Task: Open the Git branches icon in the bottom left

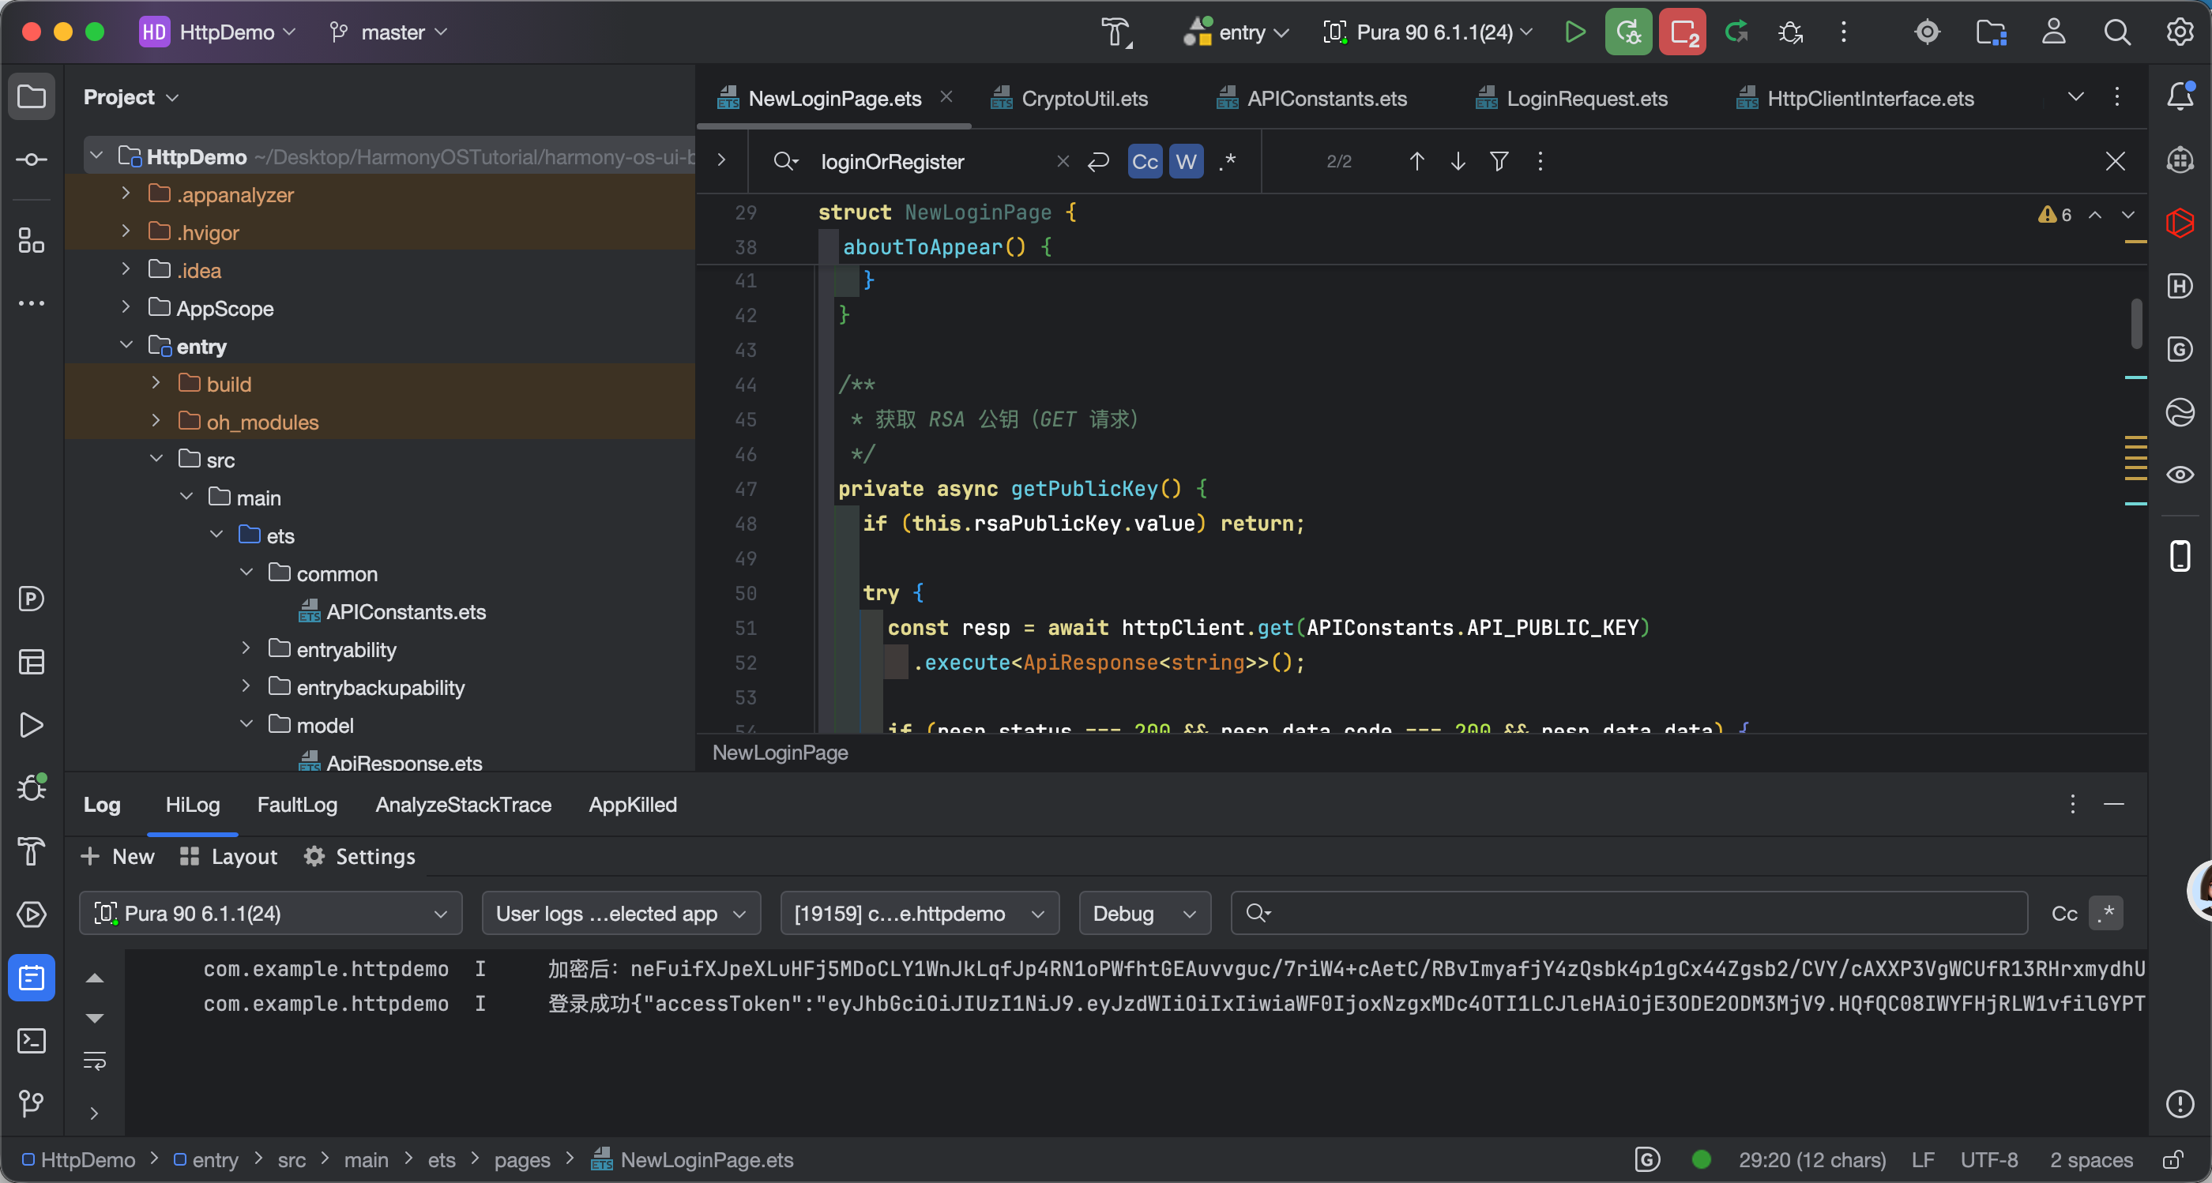Action: pos(32,1103)
